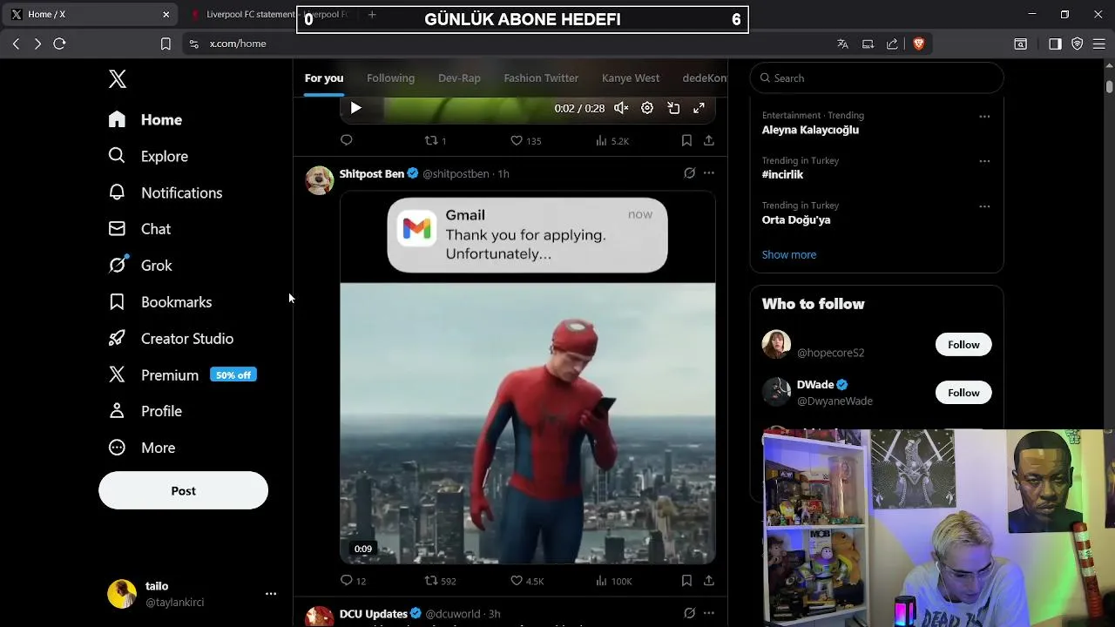Open options for Aleyna Kalaycıoğlu trend
Image resolution: width=1115 pixels, height=627 pixels.
coord(984,116)
